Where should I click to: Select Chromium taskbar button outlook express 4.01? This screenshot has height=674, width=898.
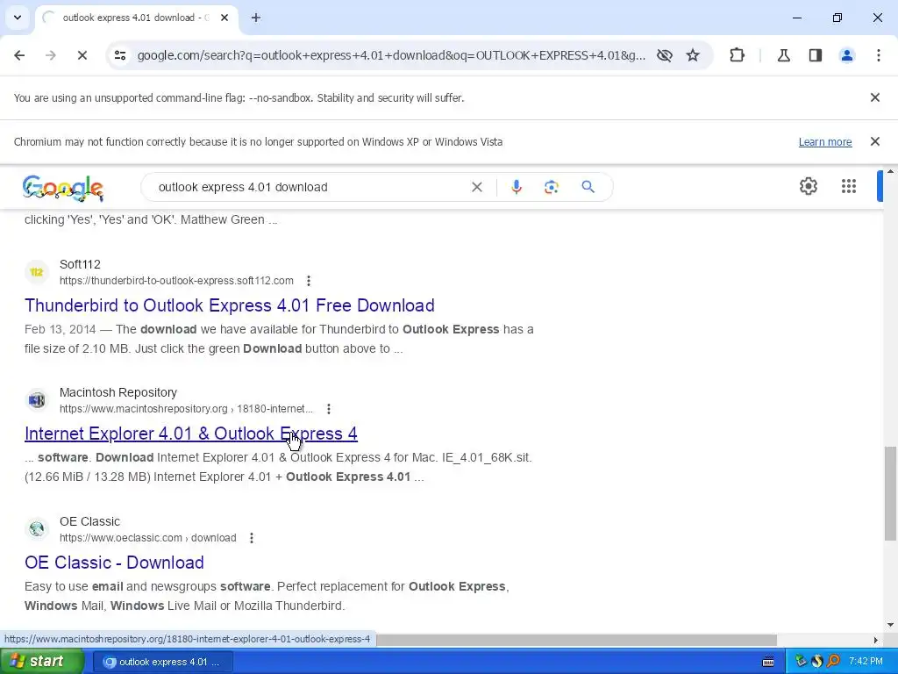click(x=162, y=663)
